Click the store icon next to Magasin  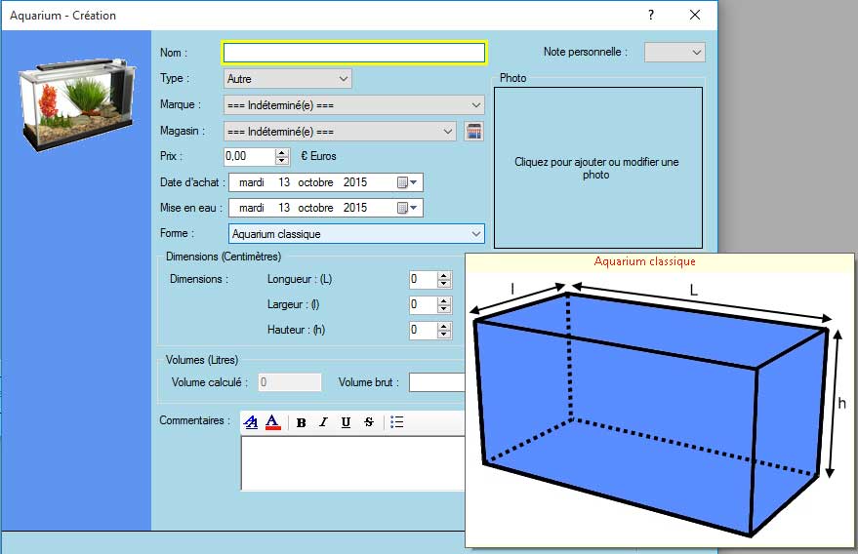473,132
